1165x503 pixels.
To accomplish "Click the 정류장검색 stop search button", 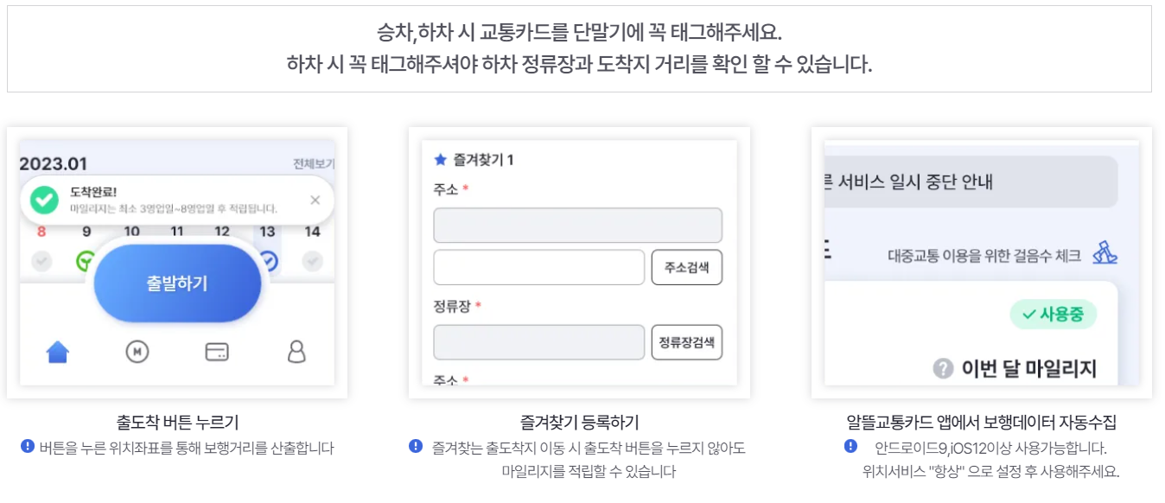I will pyautogui.click(x=687, y=342).
